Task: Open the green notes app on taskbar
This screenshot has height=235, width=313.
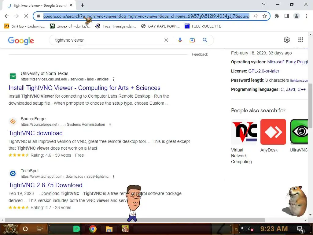Action: coord(76,229)
